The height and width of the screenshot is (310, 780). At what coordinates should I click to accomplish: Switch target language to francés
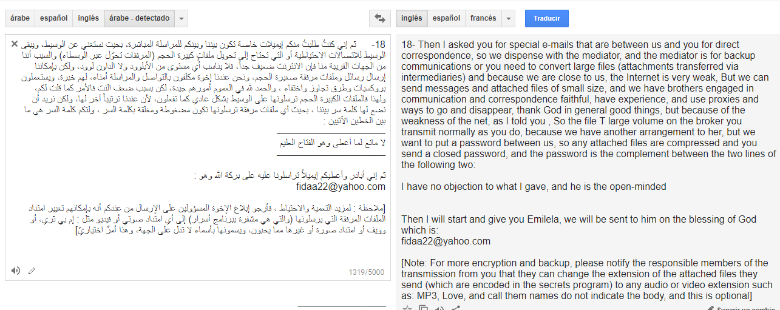click(483, 19)
